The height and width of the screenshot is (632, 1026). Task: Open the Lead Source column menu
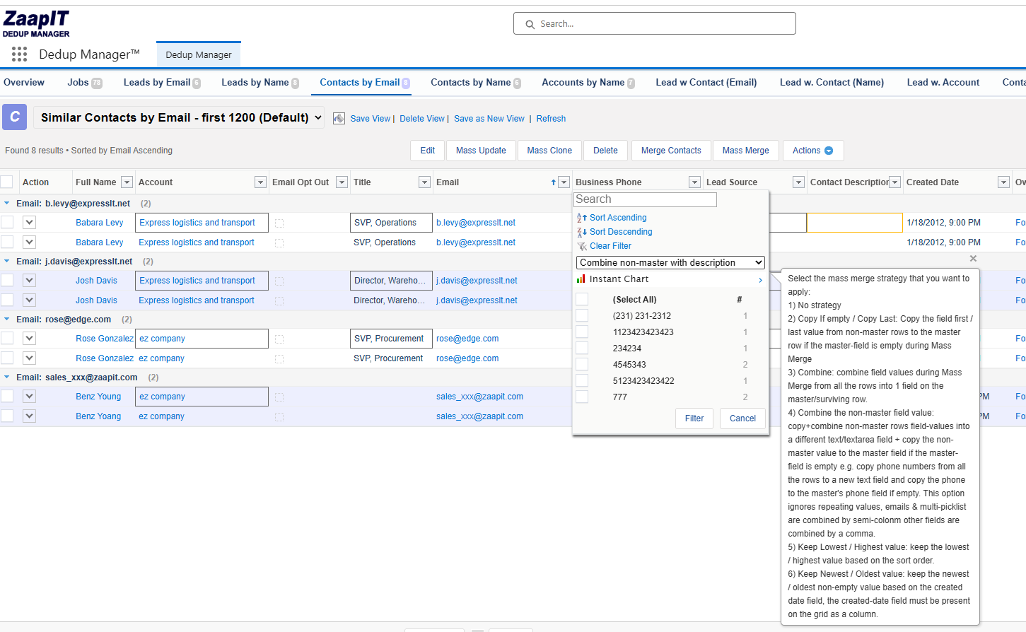click(x=798, y=182)
